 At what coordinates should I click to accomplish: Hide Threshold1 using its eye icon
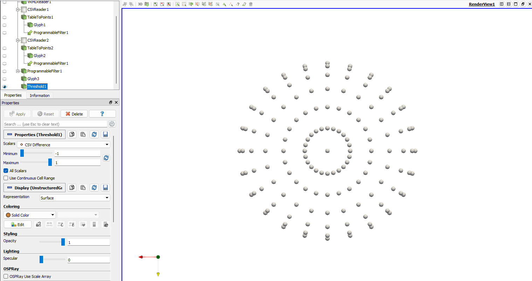click(5, 86)
